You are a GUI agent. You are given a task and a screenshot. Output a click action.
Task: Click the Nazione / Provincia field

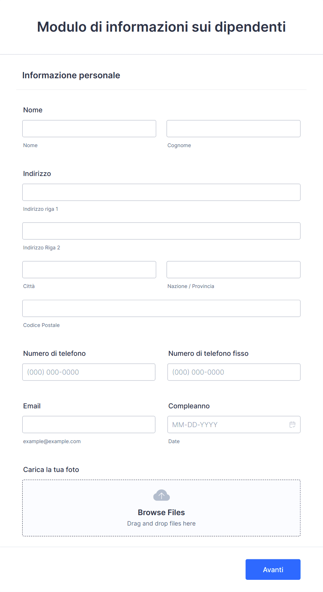pyautogui.click(x=233, y=270)
